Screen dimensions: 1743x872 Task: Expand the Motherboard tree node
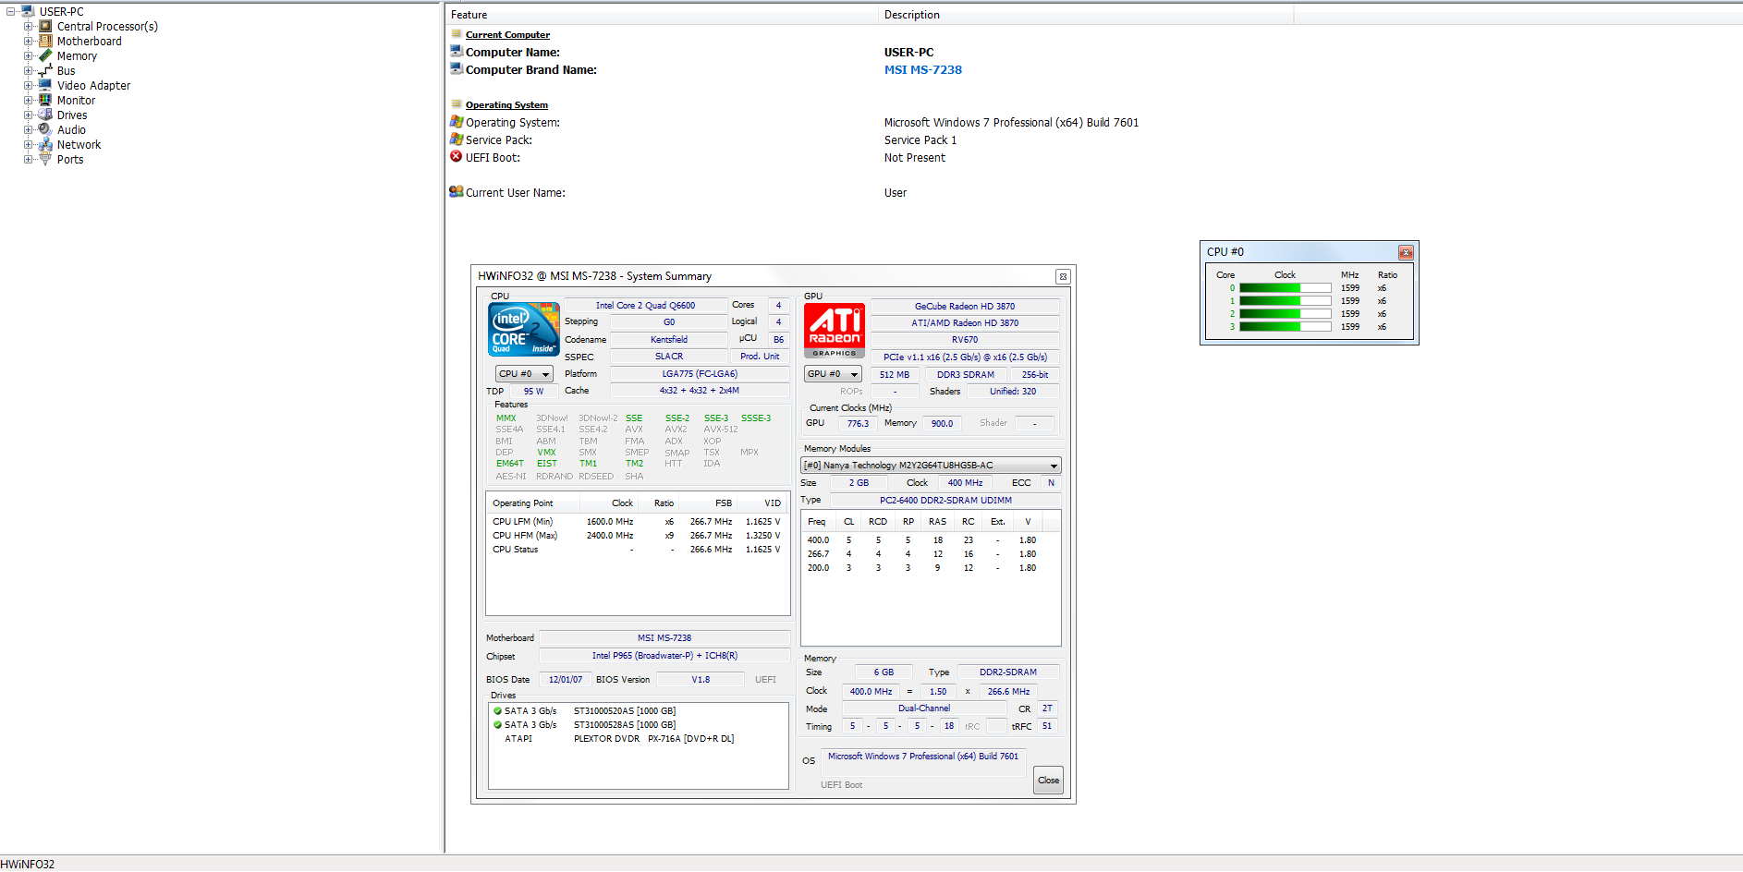pos(28,41)
